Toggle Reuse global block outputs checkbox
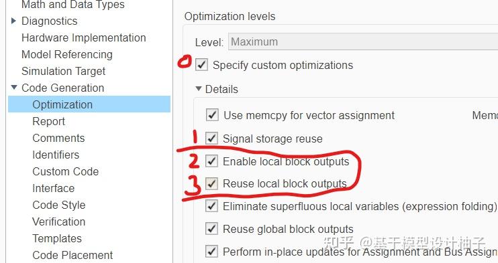Image resolution: width=498 pixels, height=263 pixels. click(211, 229)
